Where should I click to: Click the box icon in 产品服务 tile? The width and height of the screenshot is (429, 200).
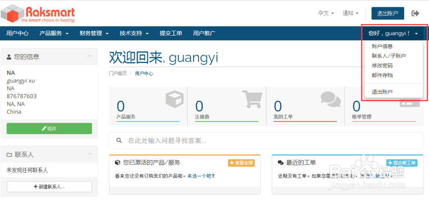pos(175,99)
